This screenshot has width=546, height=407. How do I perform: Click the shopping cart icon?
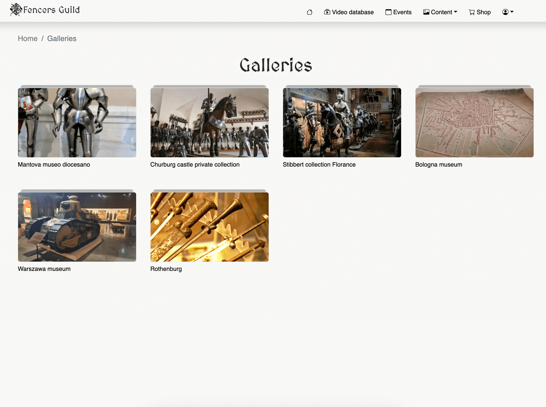[x=472, y=12]
